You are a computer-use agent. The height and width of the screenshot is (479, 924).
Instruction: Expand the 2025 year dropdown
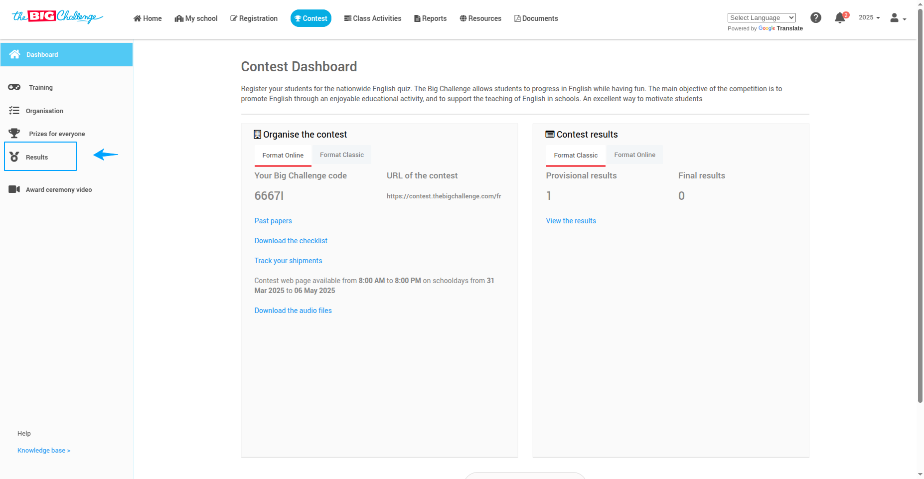point(869,17)
